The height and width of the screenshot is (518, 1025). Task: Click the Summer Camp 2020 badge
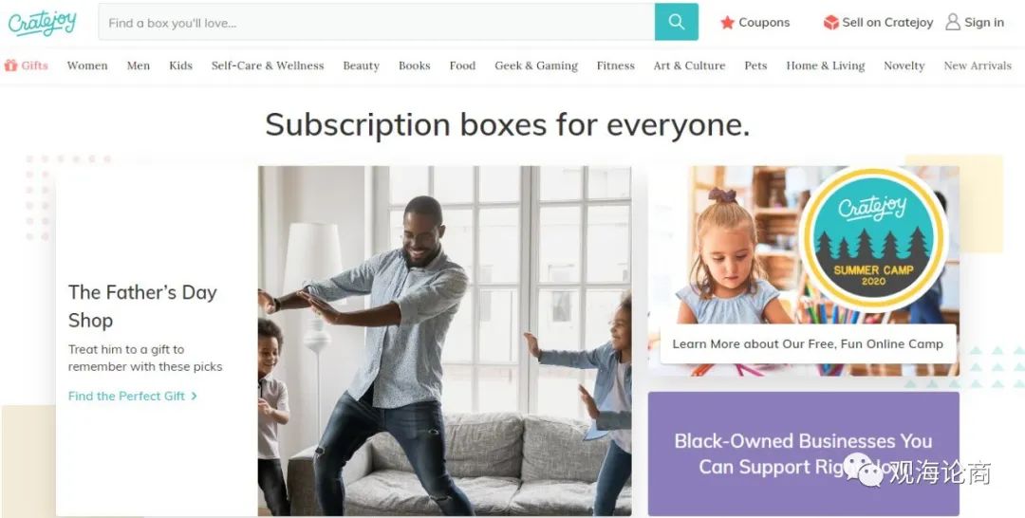873,238
